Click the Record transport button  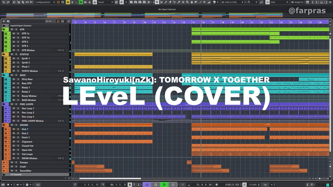pos(173,185)
